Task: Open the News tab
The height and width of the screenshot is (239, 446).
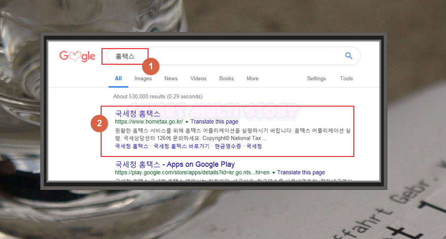Action: pyautogui.click(x=171, y=78)
